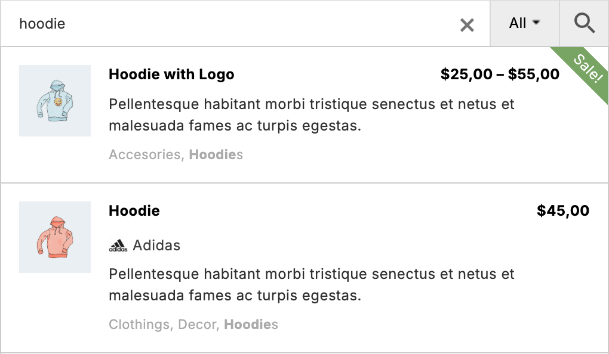Click the Hoodie with Logo product image
This screenshot has height=354, width=609.
pos(54,100)
